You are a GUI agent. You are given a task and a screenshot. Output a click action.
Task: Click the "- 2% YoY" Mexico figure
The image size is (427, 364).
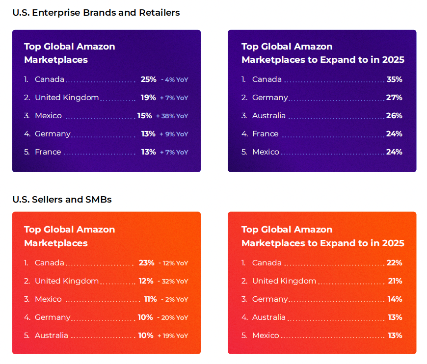174,300
